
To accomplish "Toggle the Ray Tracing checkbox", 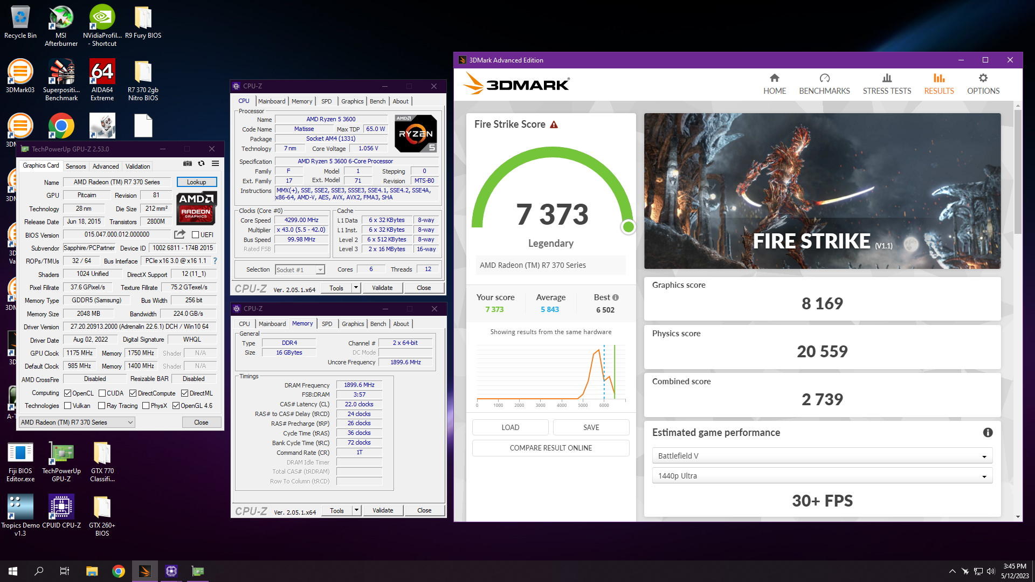I will click(101, 406).
